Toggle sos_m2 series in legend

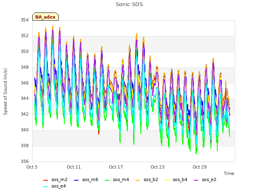(55, 179)
